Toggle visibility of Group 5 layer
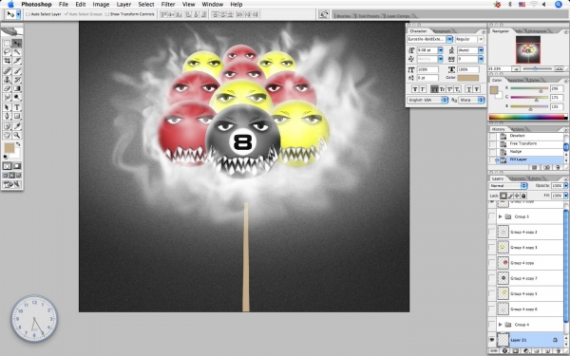This screenshot has width=570, height=356. pyautogui.click(x=492, y=216)
